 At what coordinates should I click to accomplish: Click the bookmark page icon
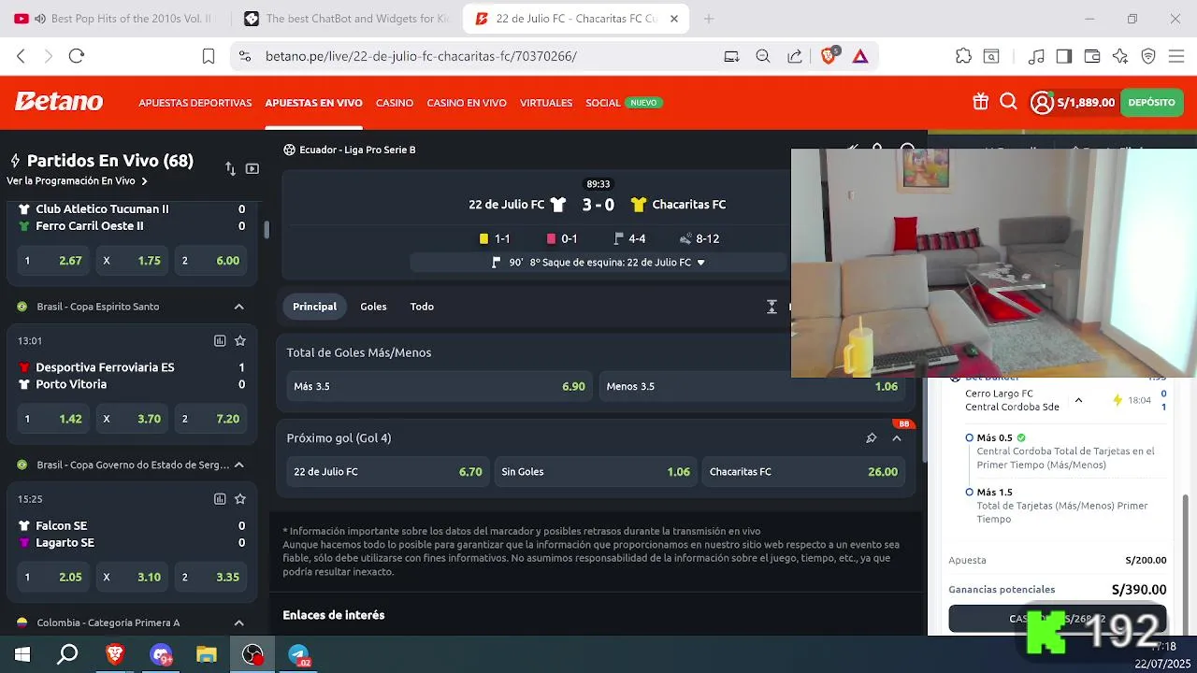click(209, 56)
